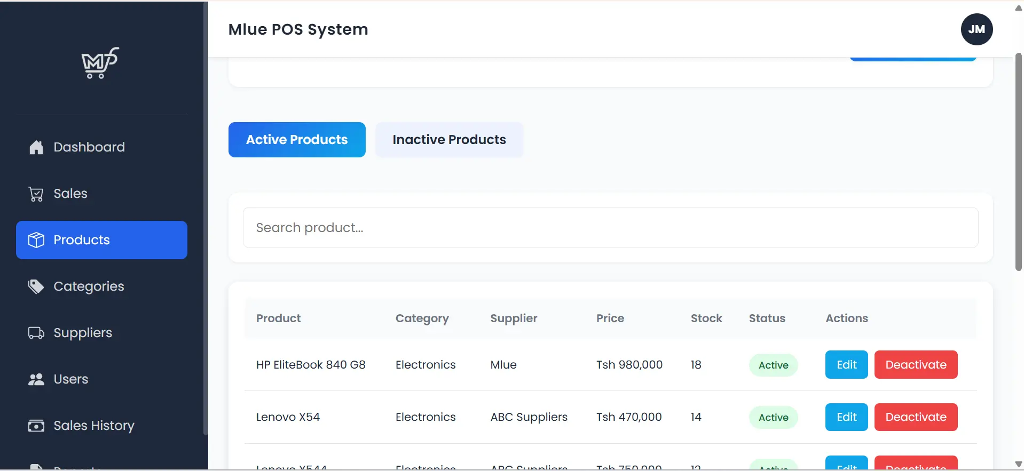Click stock value 14
The image size is (1024, 471).
click(696, 417)
